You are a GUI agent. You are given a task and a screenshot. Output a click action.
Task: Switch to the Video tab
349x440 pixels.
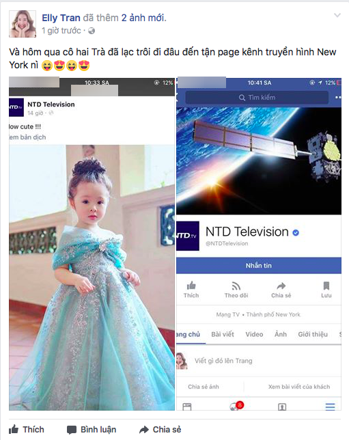click(254, 334)
